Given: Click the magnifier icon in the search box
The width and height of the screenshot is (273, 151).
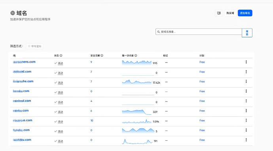Looking at the screenshot, I should [x=159, y=32].
